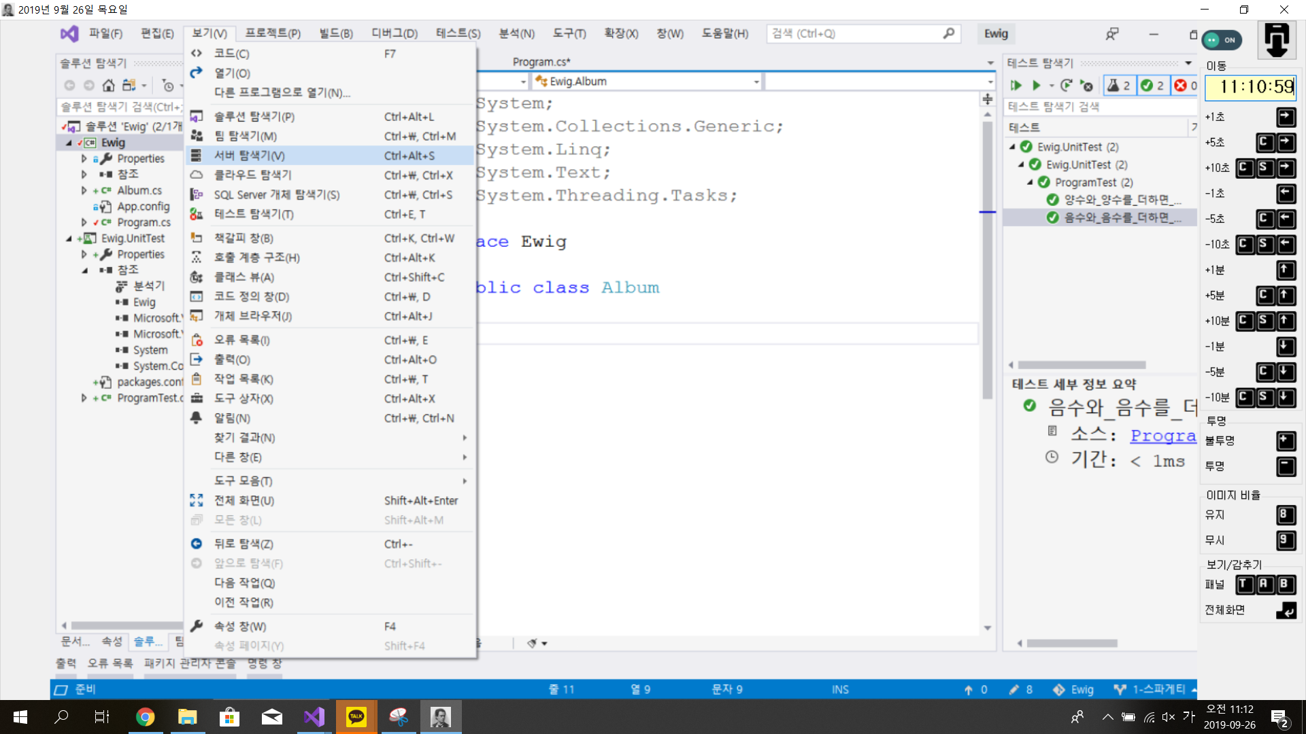Collapse the ProgramTest node in Test Explorer

point(1030,182)
